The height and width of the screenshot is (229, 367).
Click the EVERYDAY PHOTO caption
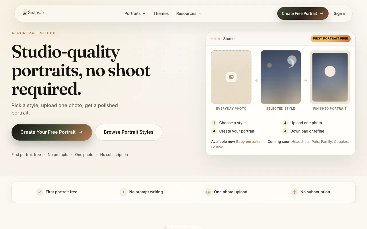tap(231, 108)
